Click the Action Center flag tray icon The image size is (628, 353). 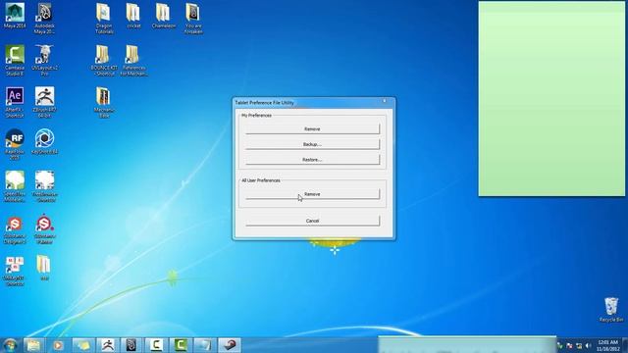pyautogui.click(x=569, y=346)
